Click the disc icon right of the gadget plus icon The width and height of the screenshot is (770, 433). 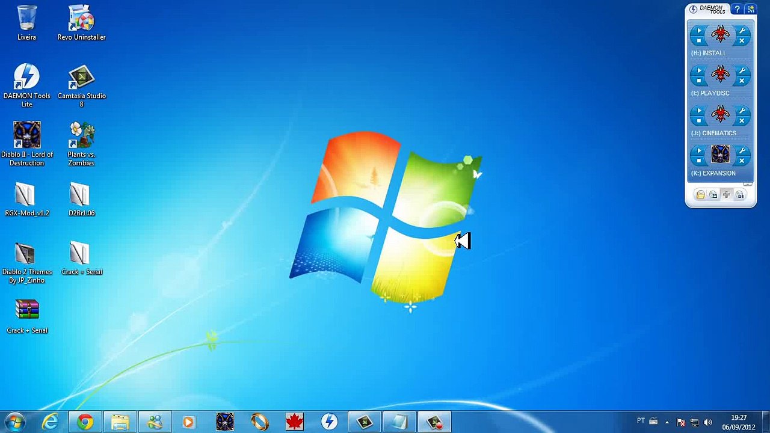tap(740, 195)
